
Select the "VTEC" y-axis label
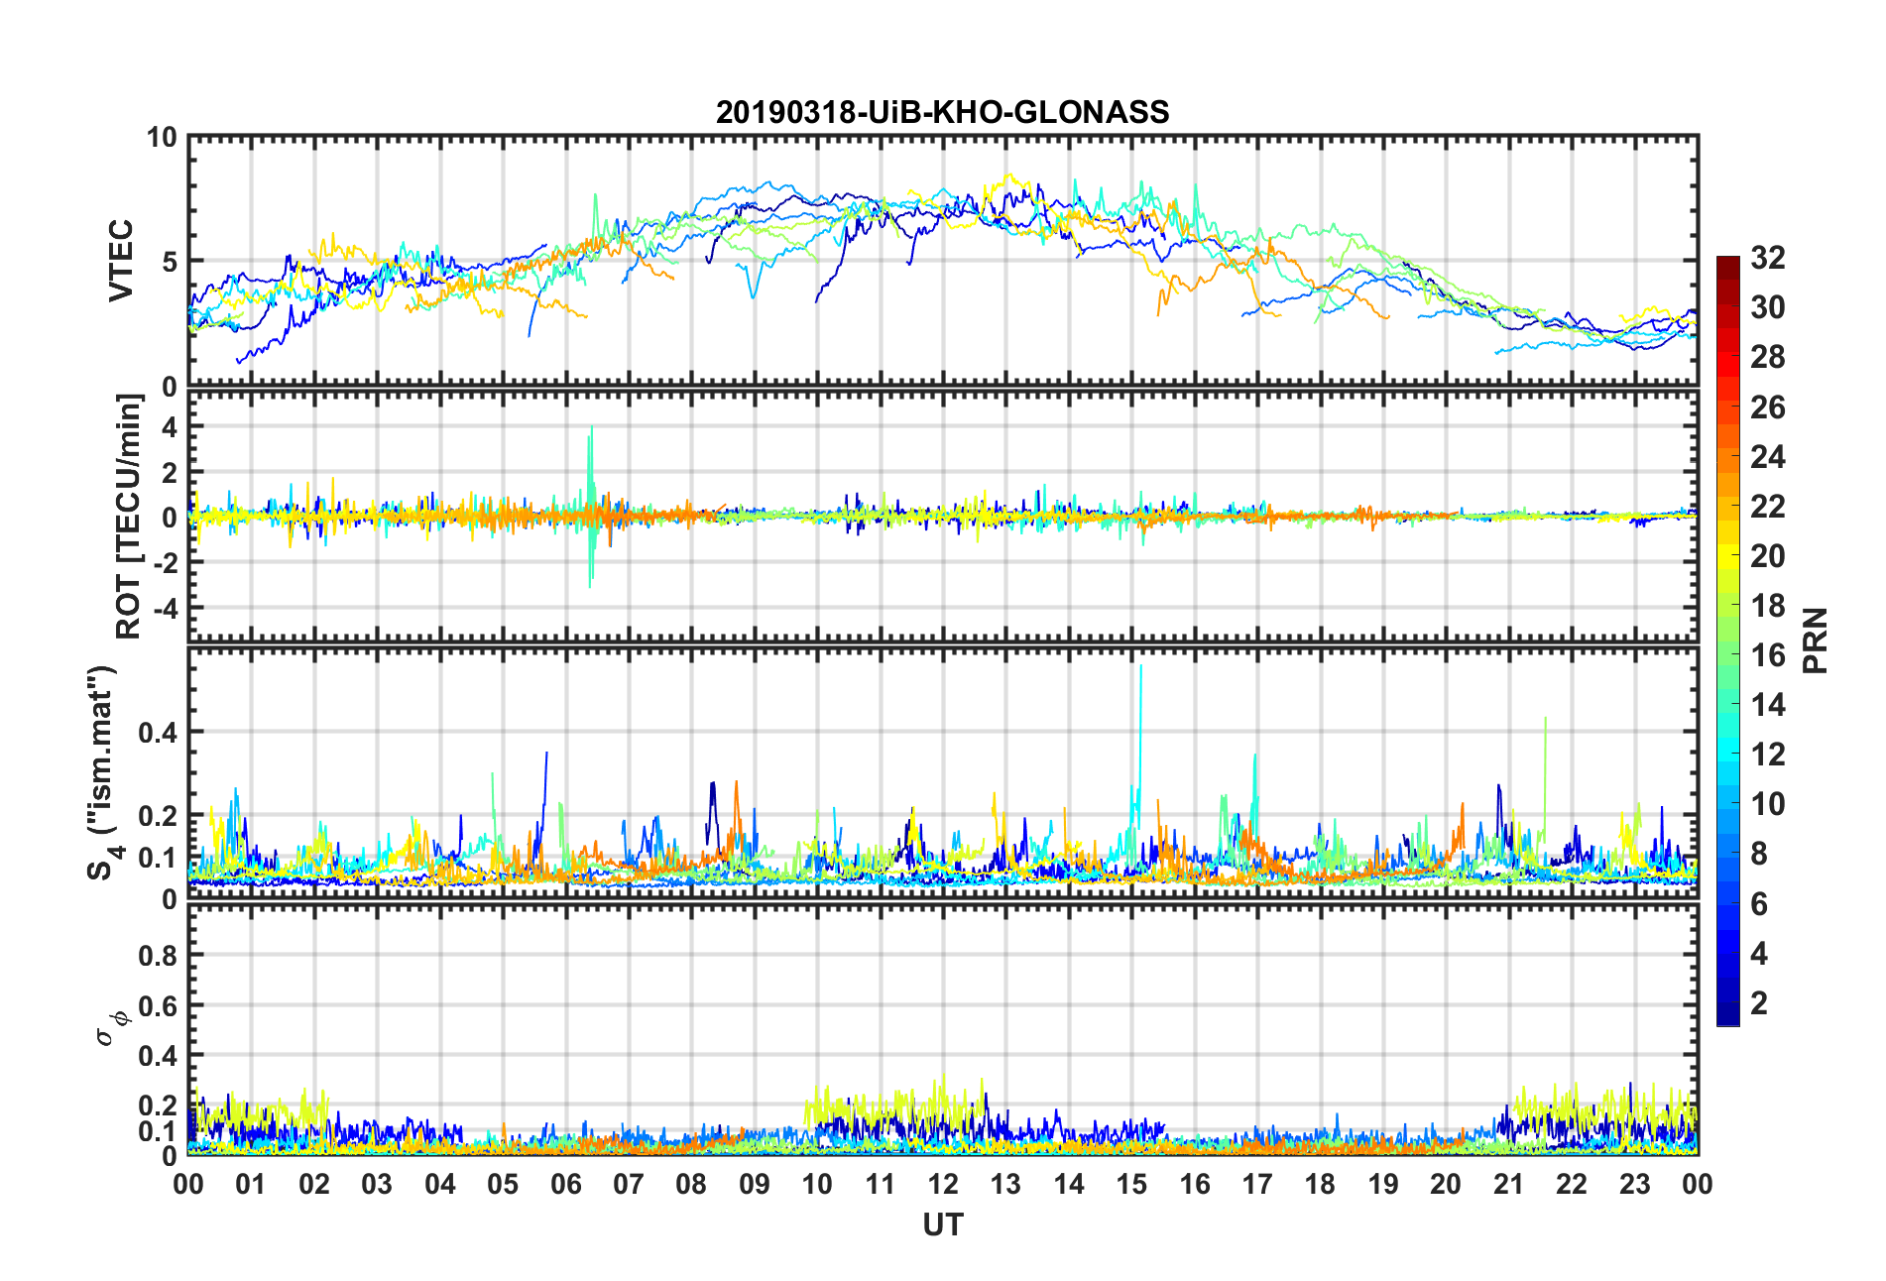(x=121, y=261)
